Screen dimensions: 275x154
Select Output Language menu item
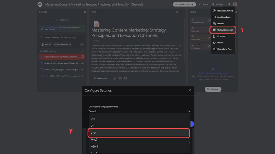click(x=223, y=30)
